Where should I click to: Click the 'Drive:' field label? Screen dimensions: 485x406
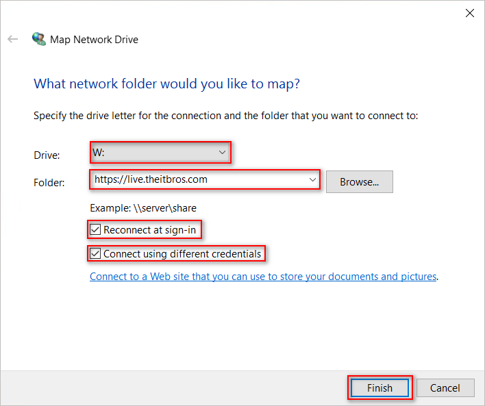point(47,155)
